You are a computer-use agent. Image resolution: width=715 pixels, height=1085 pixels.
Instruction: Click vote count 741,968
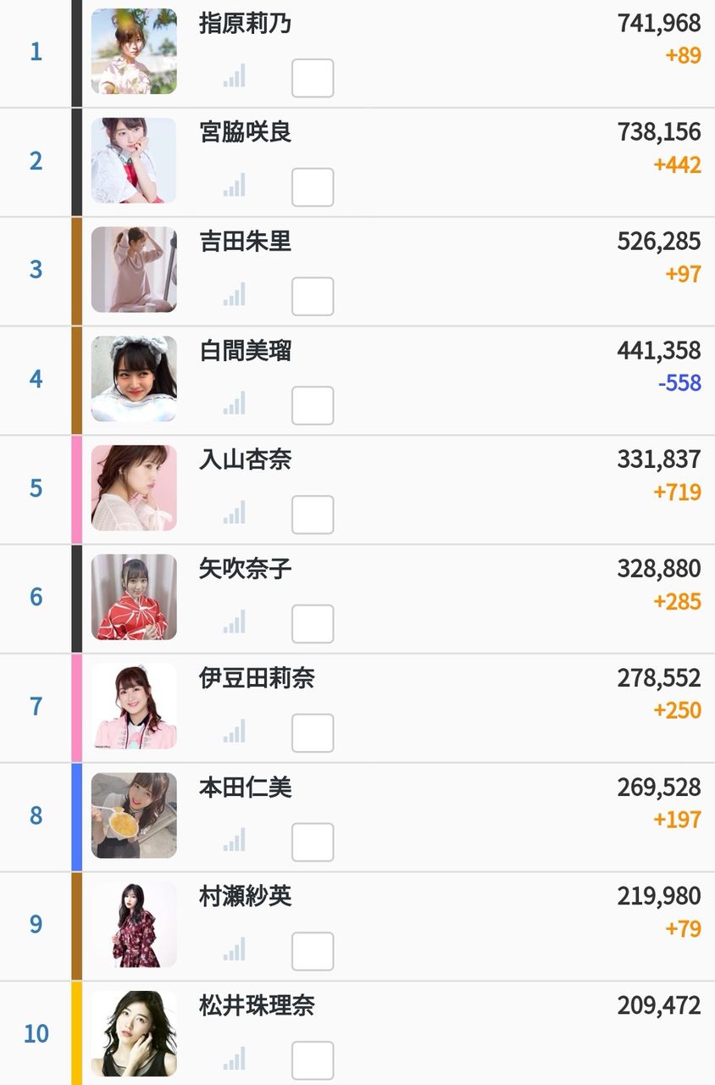tap(659, 23)
